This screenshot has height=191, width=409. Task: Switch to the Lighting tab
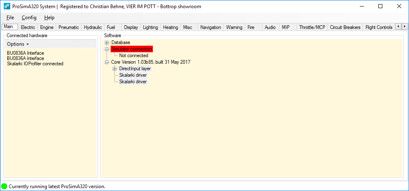pyautogui.click(x=150, y=27)
